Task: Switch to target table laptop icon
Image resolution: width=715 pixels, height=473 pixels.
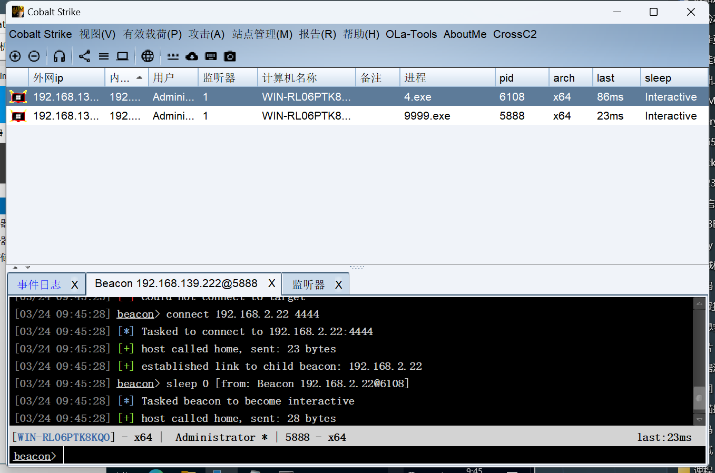Action: [123, 56]
